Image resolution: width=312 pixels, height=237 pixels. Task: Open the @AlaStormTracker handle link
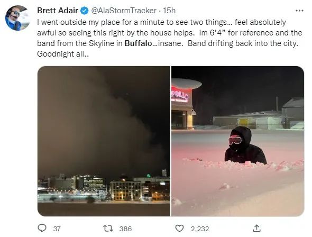click(x=124, y=11)
